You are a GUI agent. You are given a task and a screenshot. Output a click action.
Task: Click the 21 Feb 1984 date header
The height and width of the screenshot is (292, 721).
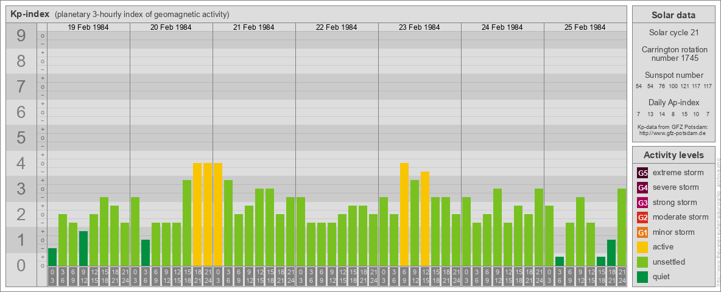tap(254, 27)
